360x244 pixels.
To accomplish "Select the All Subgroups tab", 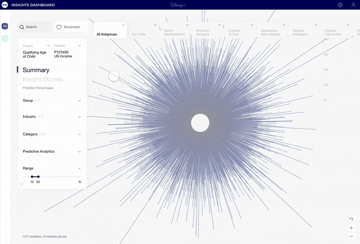I will [110, 30].
